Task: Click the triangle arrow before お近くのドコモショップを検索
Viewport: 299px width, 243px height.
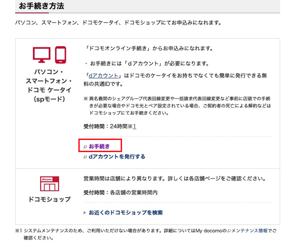Action: pyautogui.click(x=85, y=213)
